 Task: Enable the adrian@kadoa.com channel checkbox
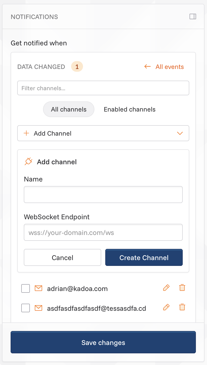(x=26, y=288)
